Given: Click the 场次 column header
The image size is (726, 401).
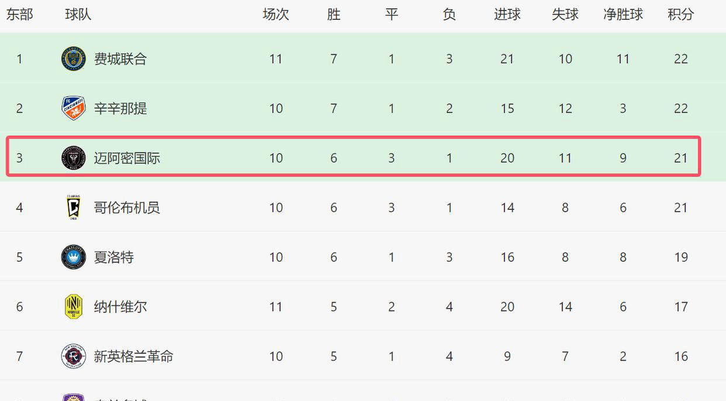Looking at the screenshot, I should [276, 15].
